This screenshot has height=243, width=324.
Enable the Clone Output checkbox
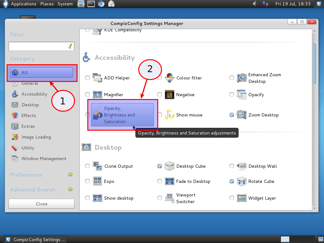click(x=87, y=166)
